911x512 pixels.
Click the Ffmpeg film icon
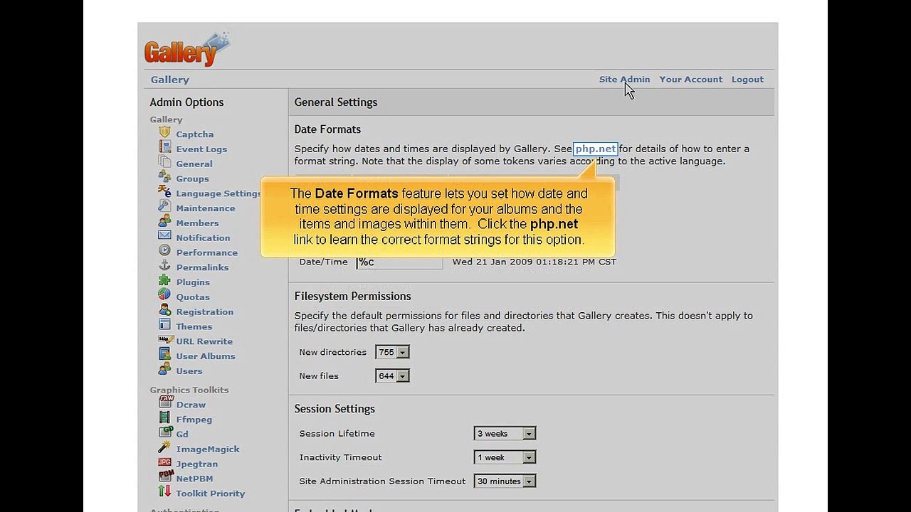pos(164,419)
